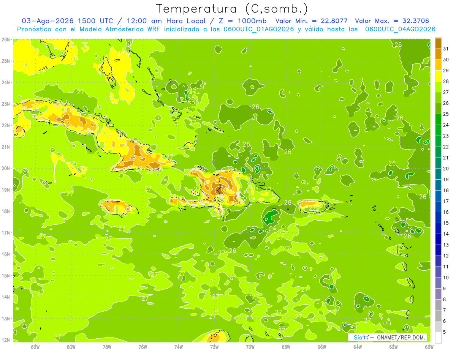This screenshot has width=456, height=352.
Task: Click the 23N latitude axis label
Action: (x=5, y=104)
